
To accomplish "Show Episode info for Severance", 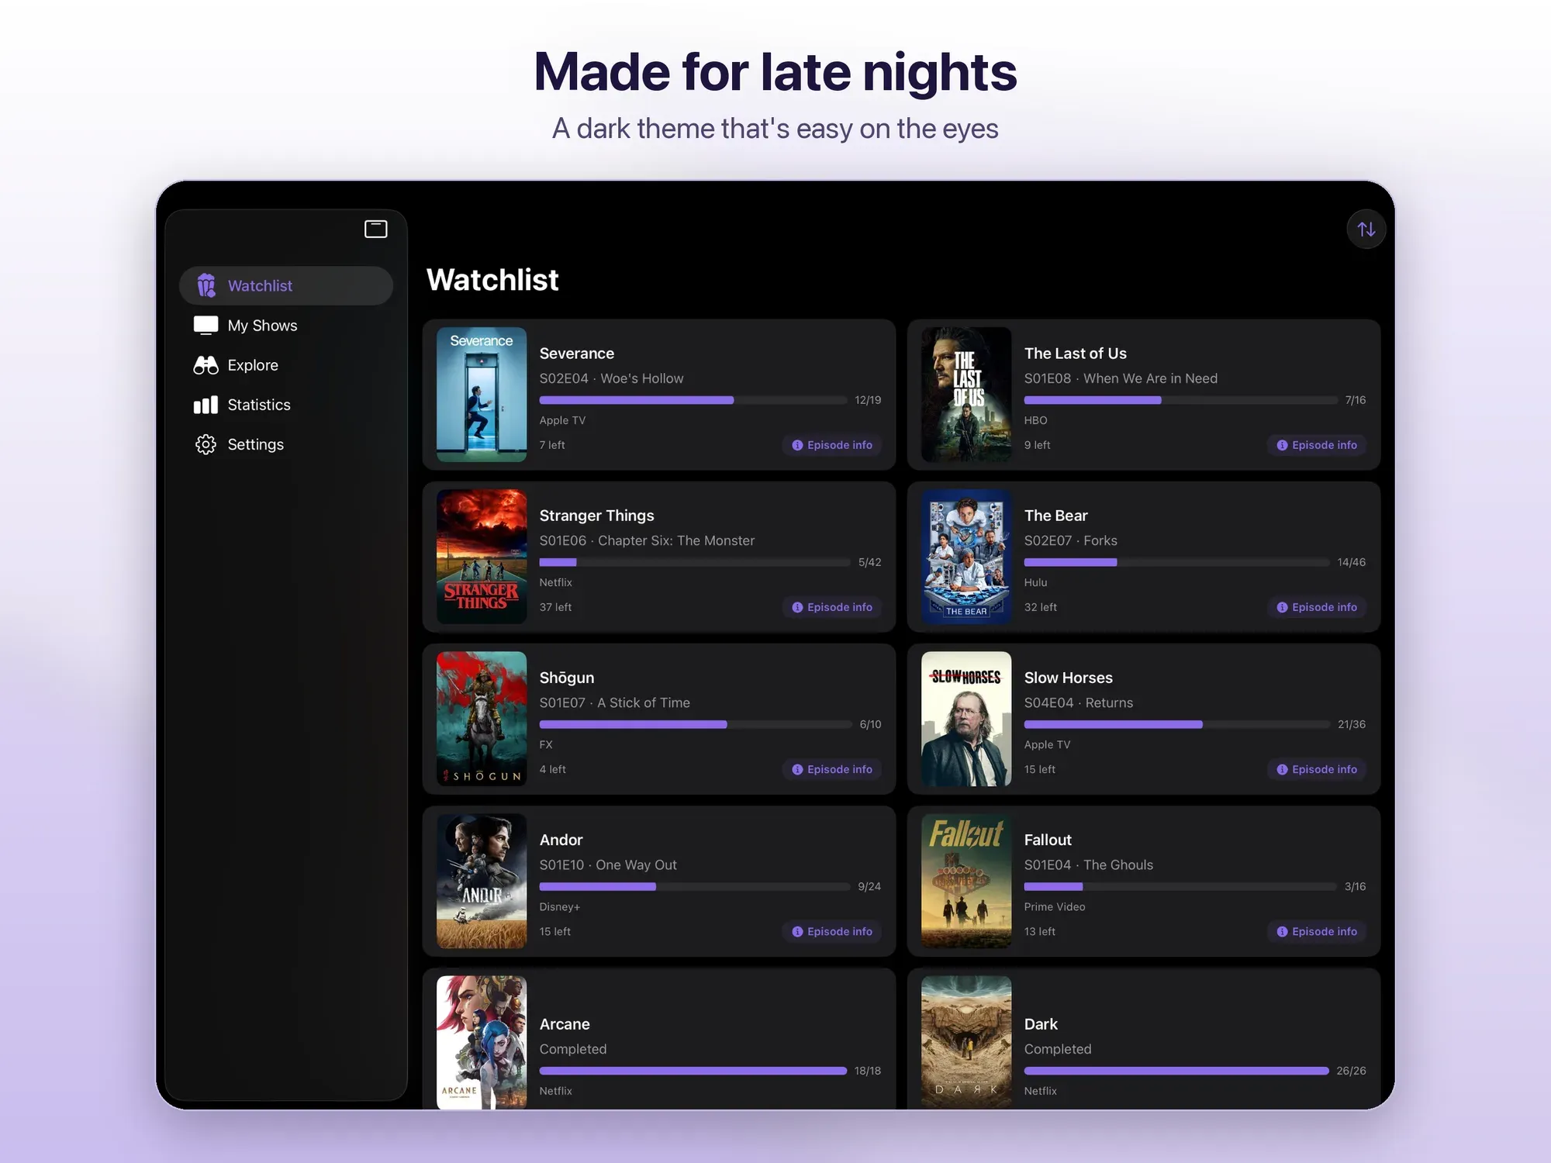I will (831, 445).
